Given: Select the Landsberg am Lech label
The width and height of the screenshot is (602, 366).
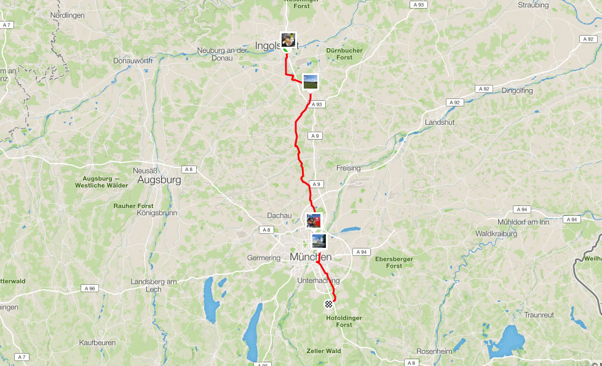Looking at the screenshot, I should coord(154,285).
